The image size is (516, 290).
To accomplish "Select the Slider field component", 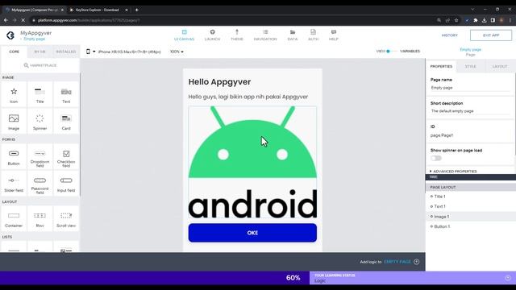I will 14,184.
